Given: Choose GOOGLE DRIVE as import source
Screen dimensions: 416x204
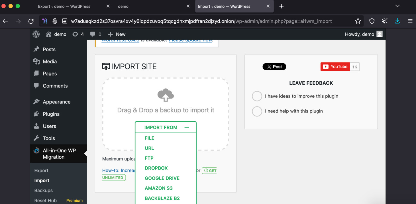Looking at the screenshot, I should (x=162, y=178).
